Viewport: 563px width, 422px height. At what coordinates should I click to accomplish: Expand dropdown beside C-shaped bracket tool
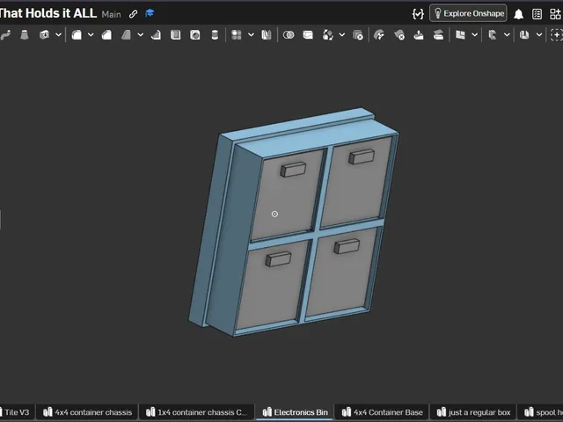(x=507, y=35)
